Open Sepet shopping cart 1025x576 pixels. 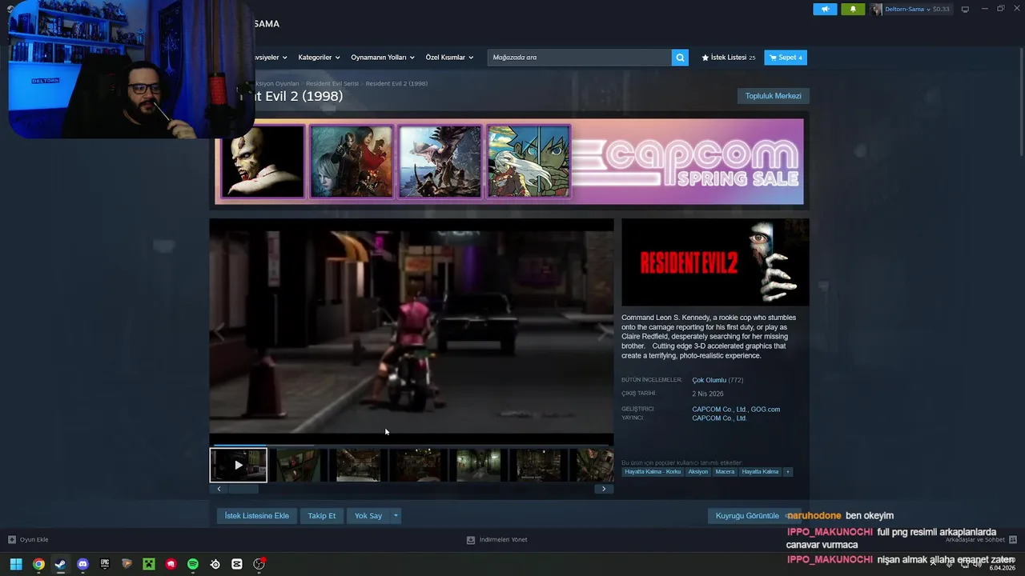pos(786,58)
